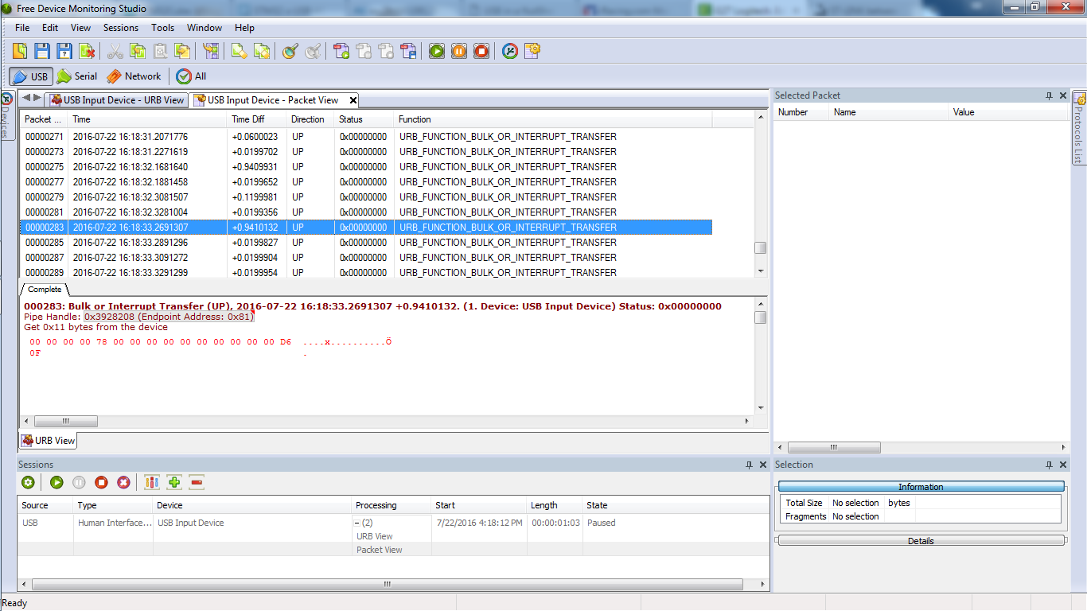The image size is (1087, 611).
Task: Collapse the Information section header
Action: coord(921,487)
